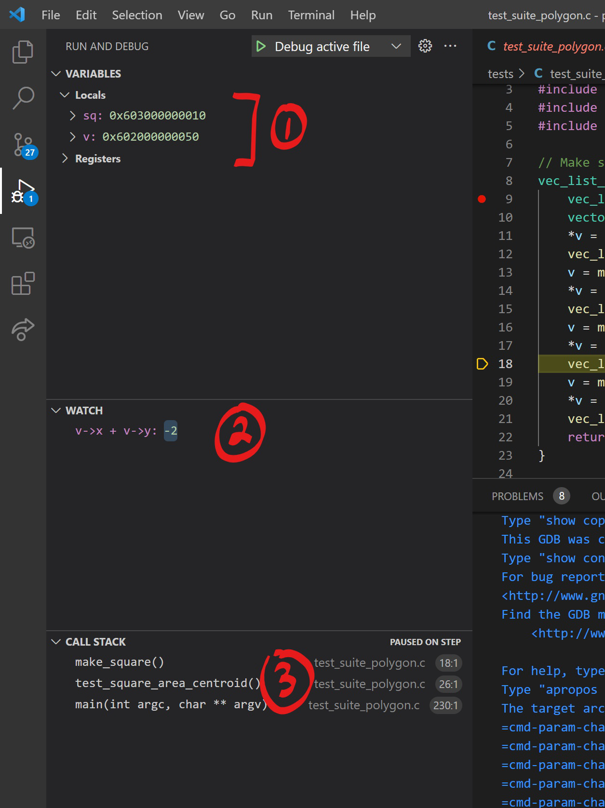The image size is (605, 808).
Task: Collapse the VARIABLES section
Action: click(x=56, y=74)
